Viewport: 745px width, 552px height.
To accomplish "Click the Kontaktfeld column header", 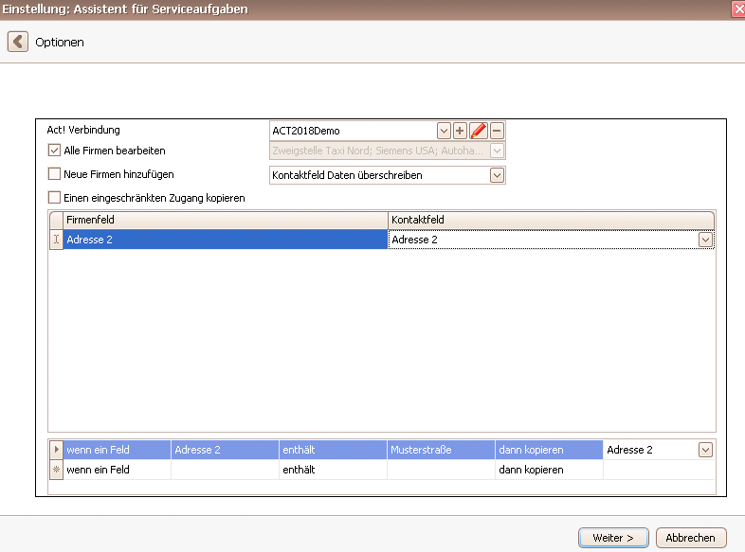I will [551, 220].
